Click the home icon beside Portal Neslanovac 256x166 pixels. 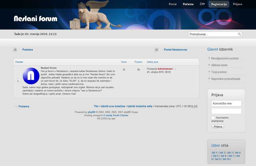(156, 50)
